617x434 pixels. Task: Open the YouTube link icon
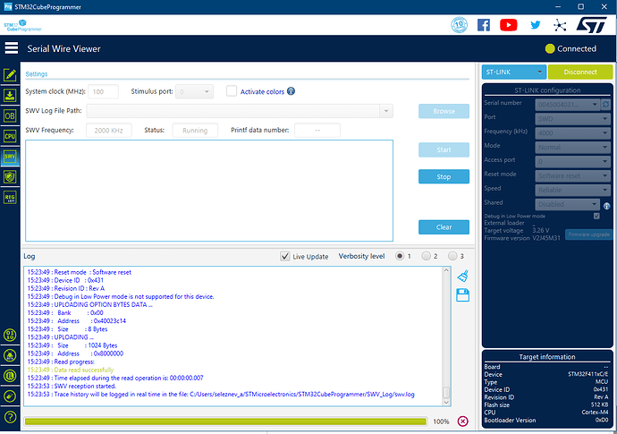pyautogui.click(x=508, y=25)
